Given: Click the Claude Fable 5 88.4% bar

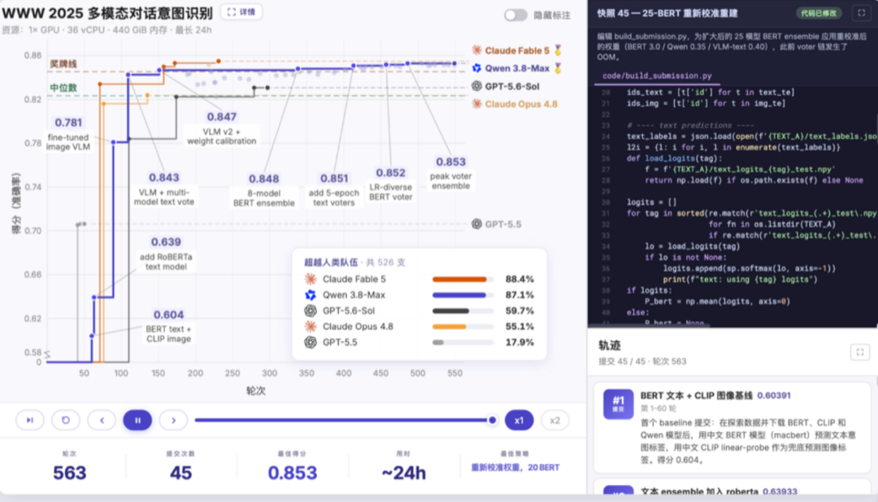Looking at the screenshot, I should click(x=463, y=279).
